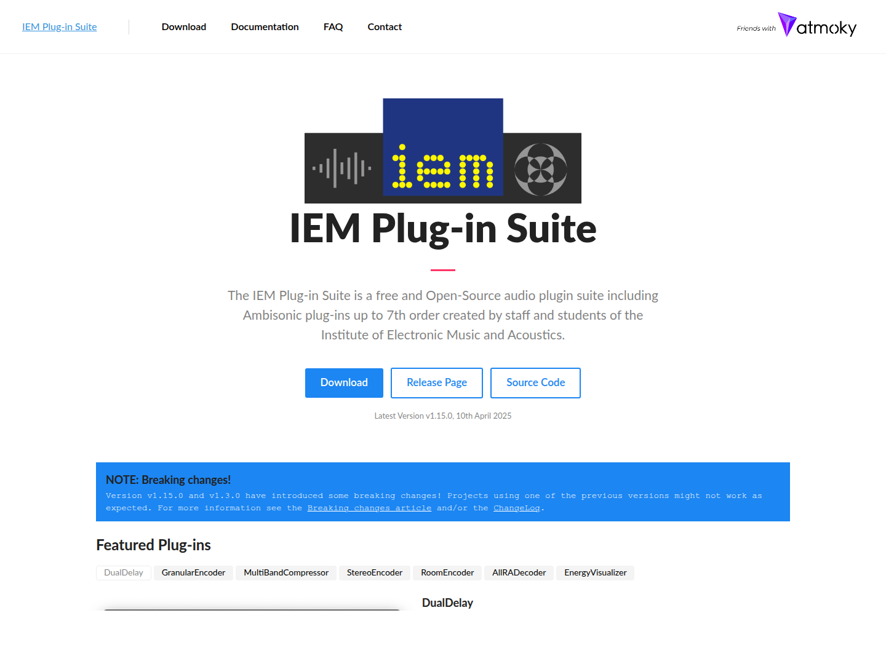The width and height of the screenshot is (886, 664).
Task: Open the IEM Plug-in Suite home link
Action: coord(60,26)
